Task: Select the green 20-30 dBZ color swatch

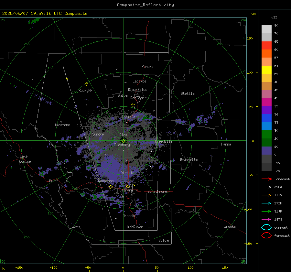Action: click(266, 135)
